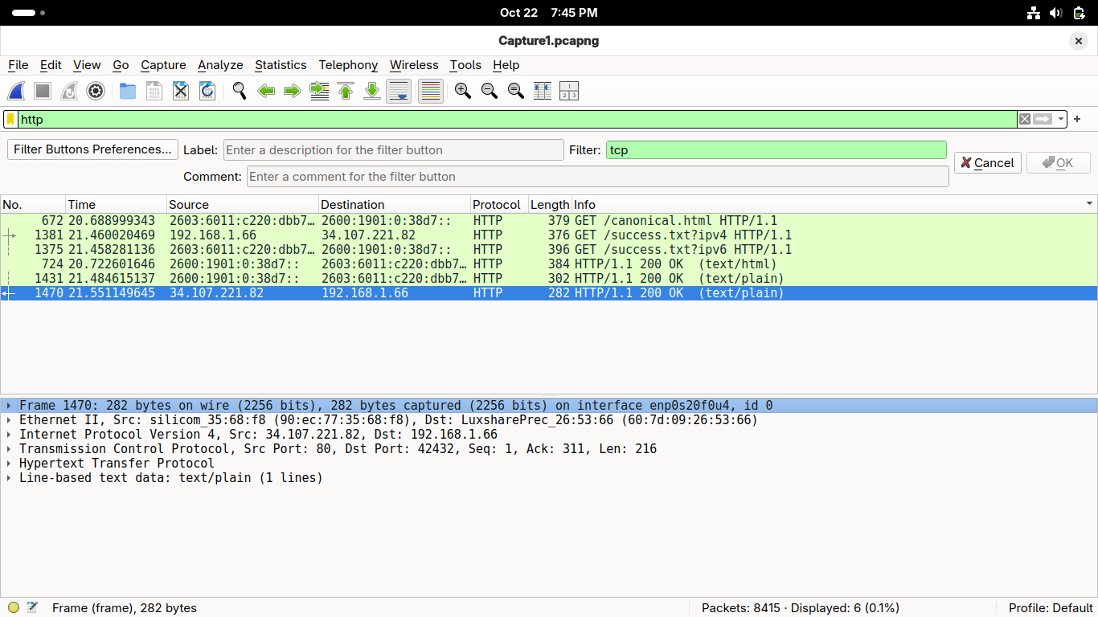Click the Find Packet magnifier icon
The width and height of the screenshot is (1098, 617).
[239, 92]
